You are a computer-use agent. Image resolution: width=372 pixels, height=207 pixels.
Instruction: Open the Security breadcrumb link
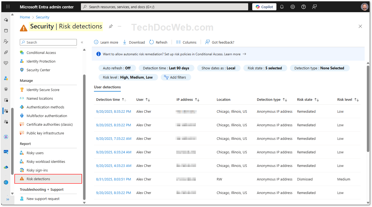pyautogui.click(x=43, y=17)
